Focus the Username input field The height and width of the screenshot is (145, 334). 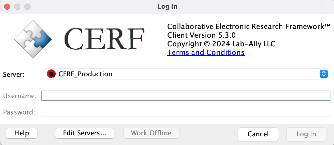coord(186,96)
